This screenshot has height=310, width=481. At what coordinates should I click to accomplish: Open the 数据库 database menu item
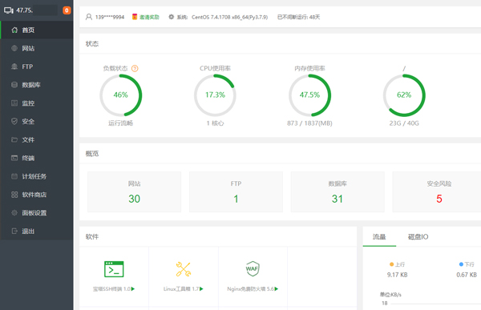point(37,85)
